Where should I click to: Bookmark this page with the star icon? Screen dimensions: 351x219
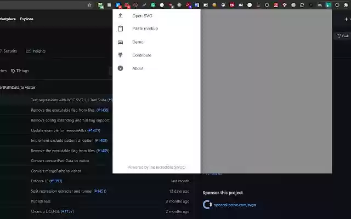[89, 5]
